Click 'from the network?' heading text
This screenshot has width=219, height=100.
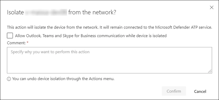click(92, 12)
